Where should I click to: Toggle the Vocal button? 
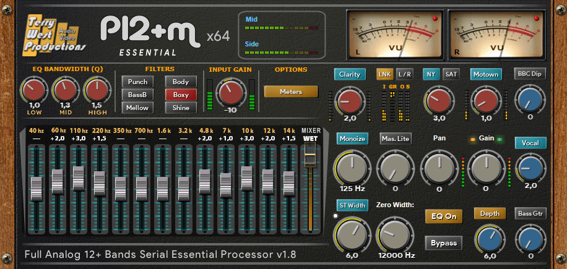tap(530, 143)
